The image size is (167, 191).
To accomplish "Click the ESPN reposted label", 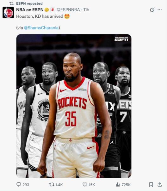I will coord(29,3).
